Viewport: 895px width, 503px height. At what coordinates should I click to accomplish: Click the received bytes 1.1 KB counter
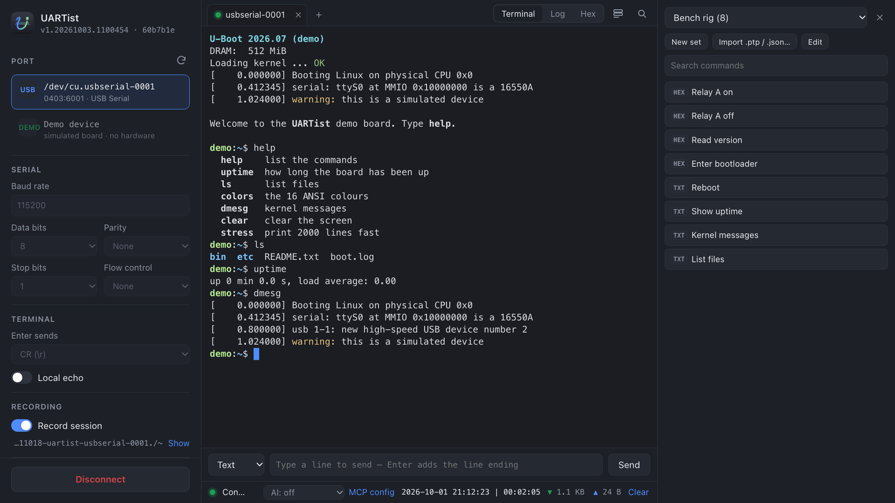click(x=566, y=492)
